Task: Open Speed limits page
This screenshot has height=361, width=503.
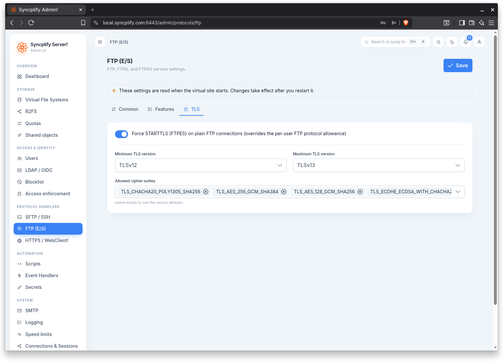Action: coord(48,334)
